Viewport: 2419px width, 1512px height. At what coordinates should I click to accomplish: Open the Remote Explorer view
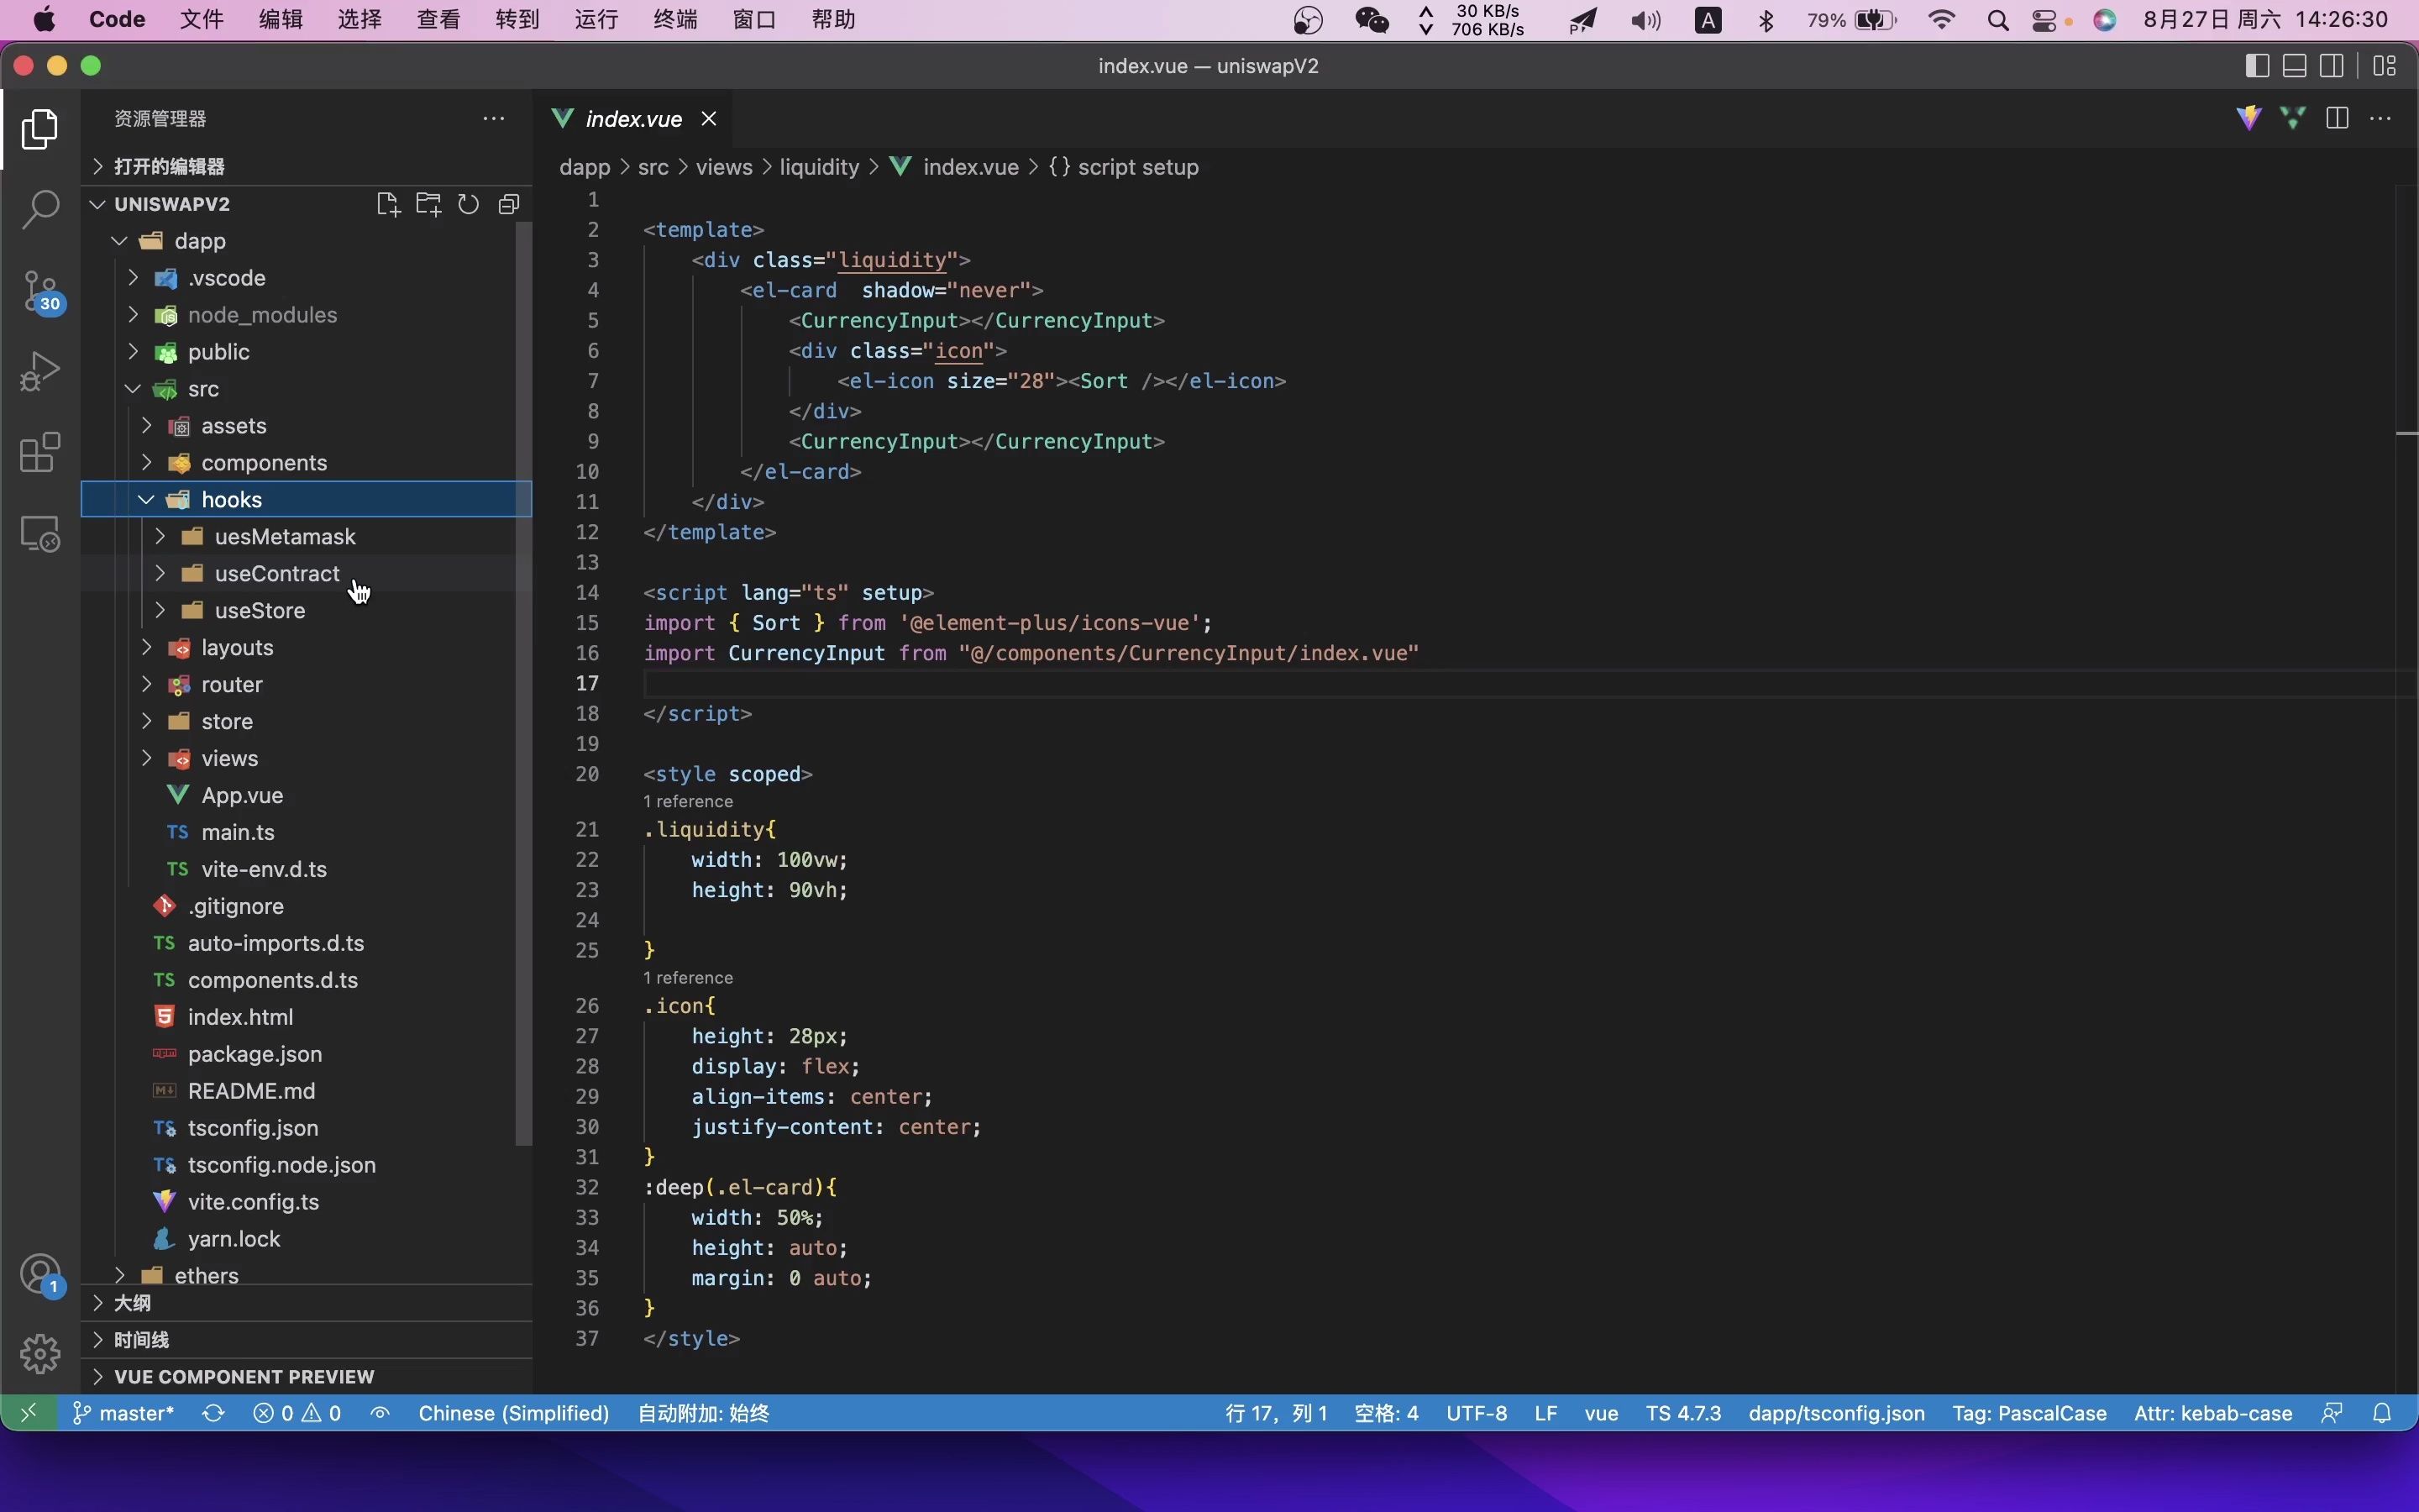40,534
